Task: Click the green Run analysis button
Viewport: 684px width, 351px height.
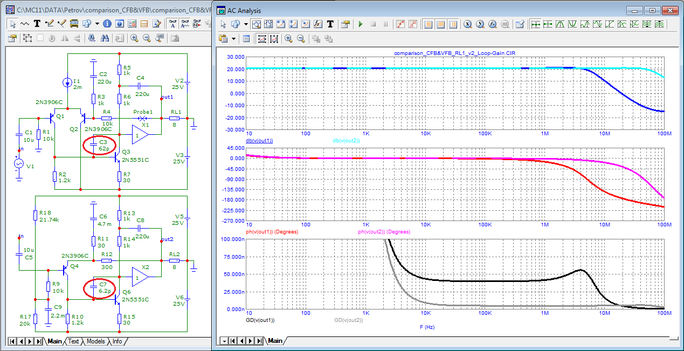Action: click(361, 24)
